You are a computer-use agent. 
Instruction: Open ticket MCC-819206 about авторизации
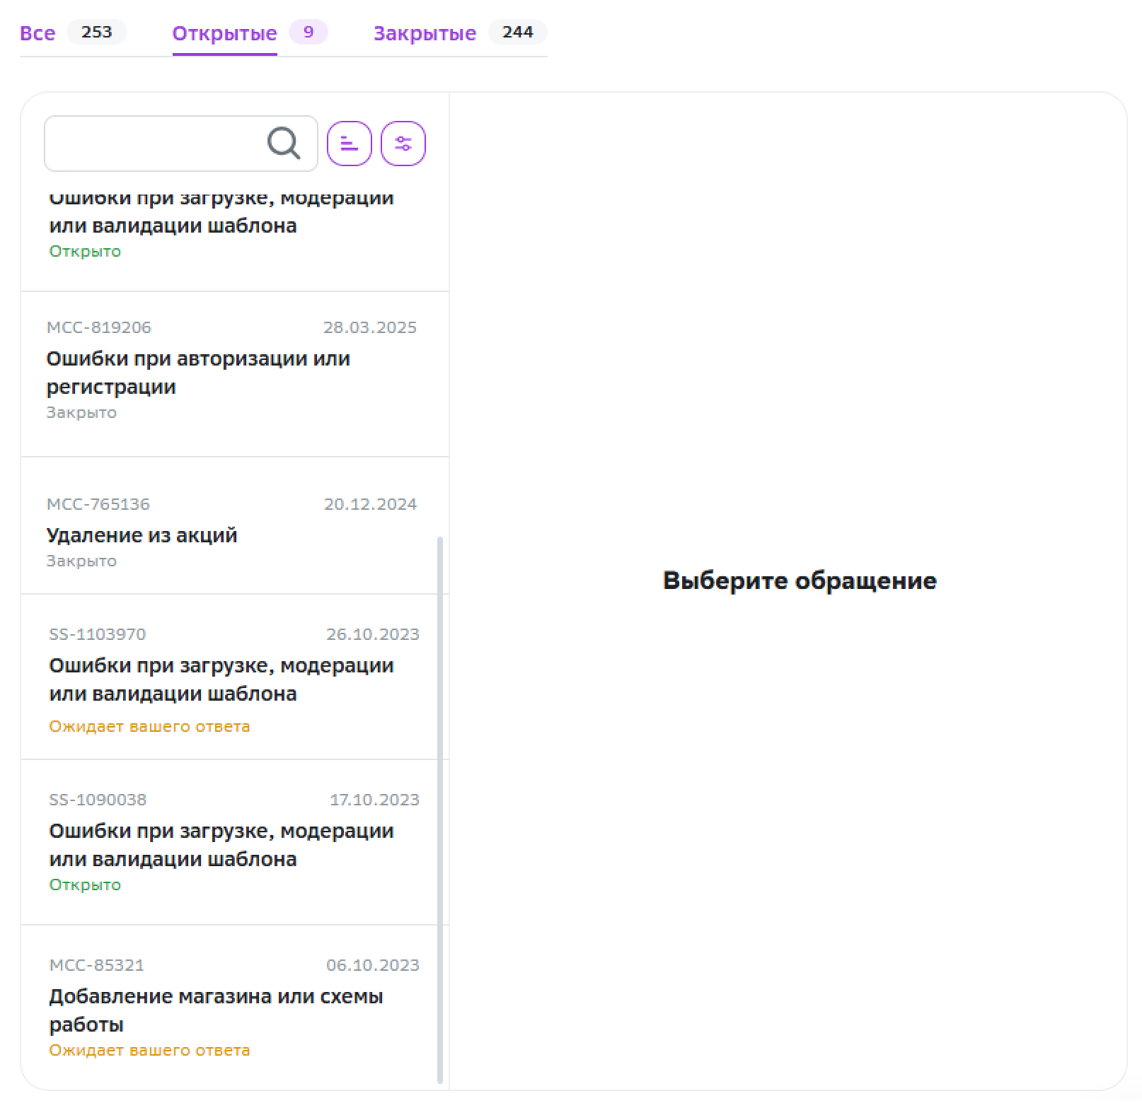pos(198,373)
